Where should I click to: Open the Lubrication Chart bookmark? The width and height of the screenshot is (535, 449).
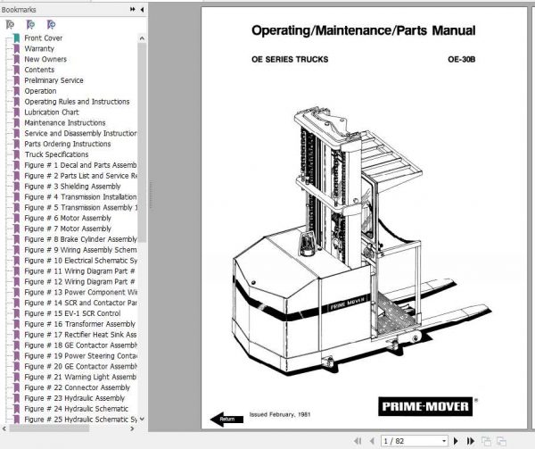[52, 112]
